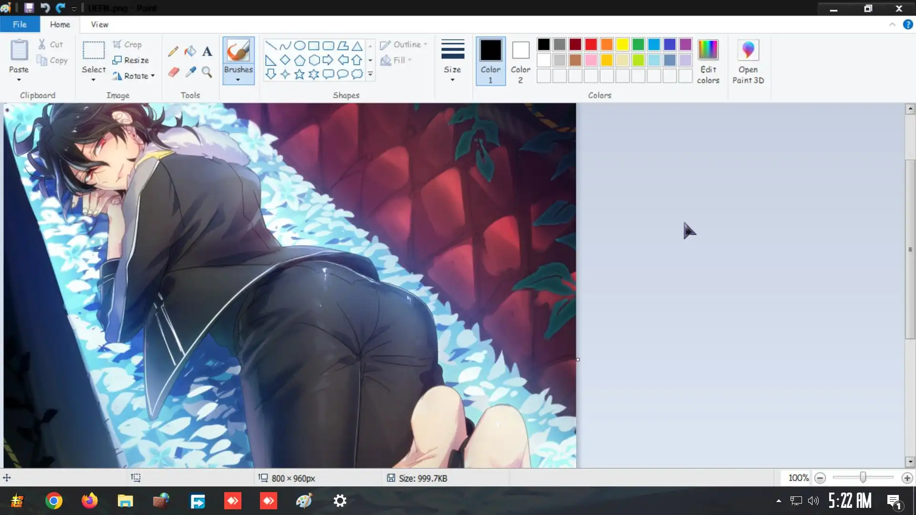Activate the Color 1 selector
The width and height of the screenshot is (916, 515).
tap(490, 61)
